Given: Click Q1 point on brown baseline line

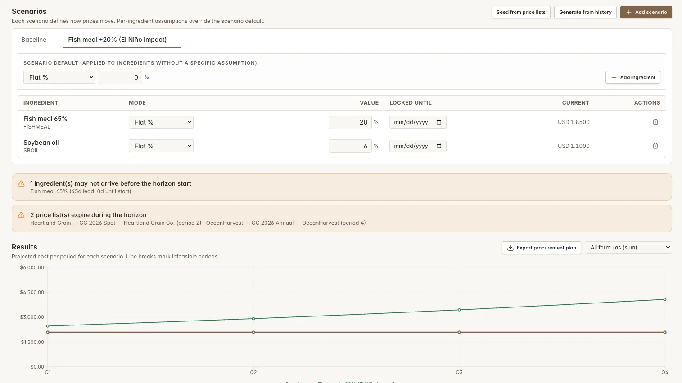Looking at the screenshot, I should click(x=48, y=332).
